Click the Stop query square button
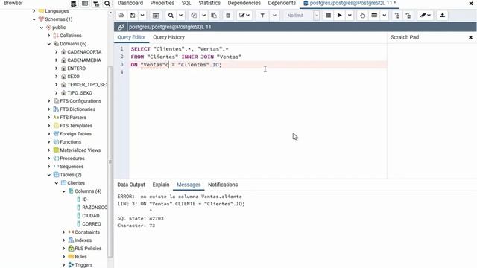The width and height of the screenshot is (477, 268). pos(328,15)
